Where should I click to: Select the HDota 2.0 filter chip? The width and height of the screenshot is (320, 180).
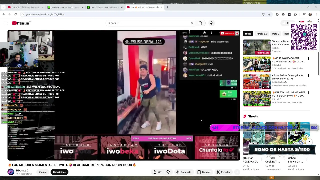[x=262, y=34]
